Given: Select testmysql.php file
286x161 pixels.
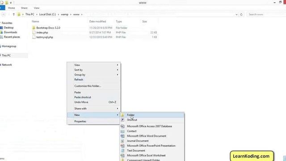Looking at the screenshot, I should pos(45,37).
